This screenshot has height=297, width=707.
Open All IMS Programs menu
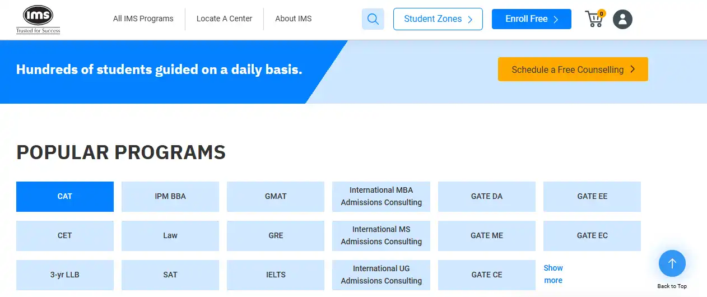pyautogui.click(x=143, y=18)
